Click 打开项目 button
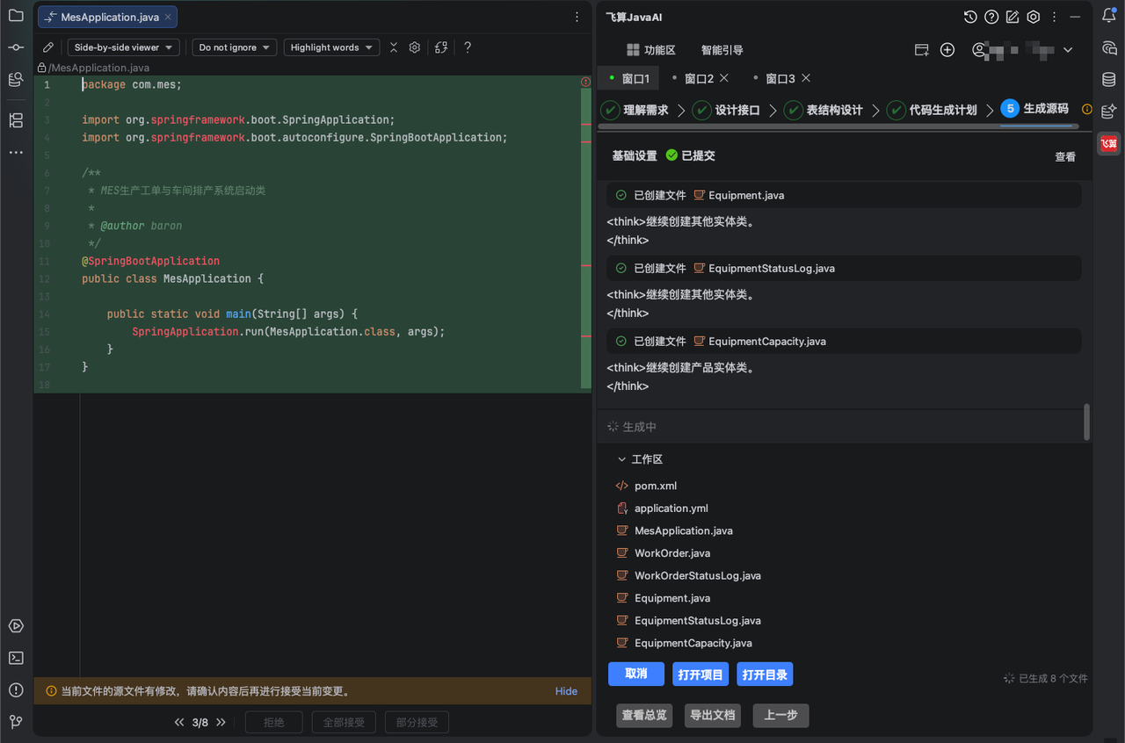1125x743 pixels. pyautogui.click(x=700, y=674)
